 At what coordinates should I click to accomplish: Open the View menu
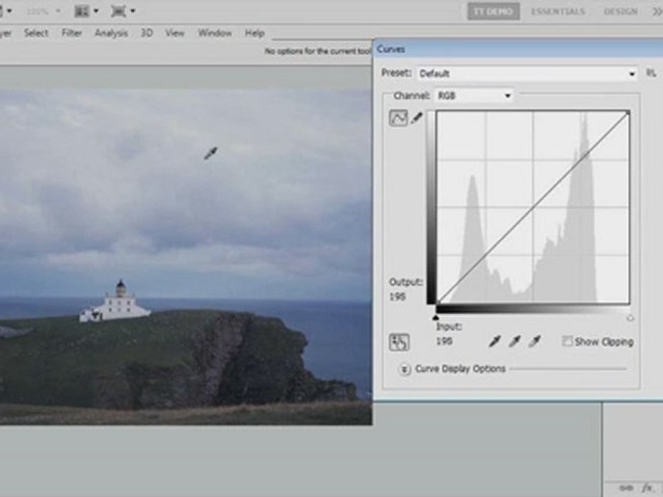point(175,33)
